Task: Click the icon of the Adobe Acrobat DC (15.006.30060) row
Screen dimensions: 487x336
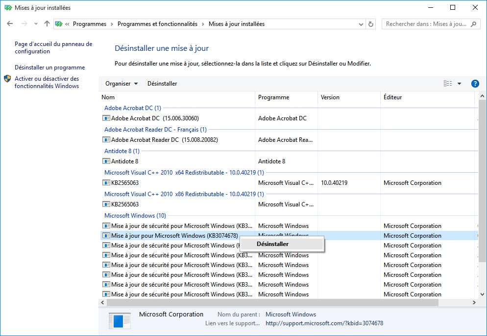Action: (x=106, y=118)
